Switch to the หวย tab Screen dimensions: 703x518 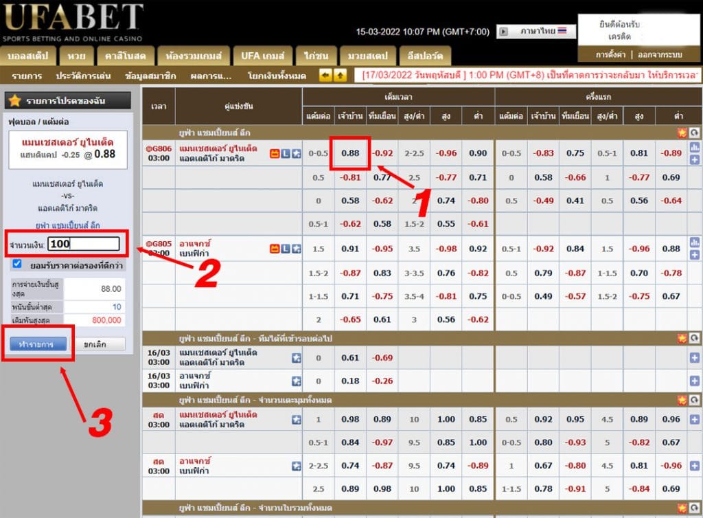[77, 56]
